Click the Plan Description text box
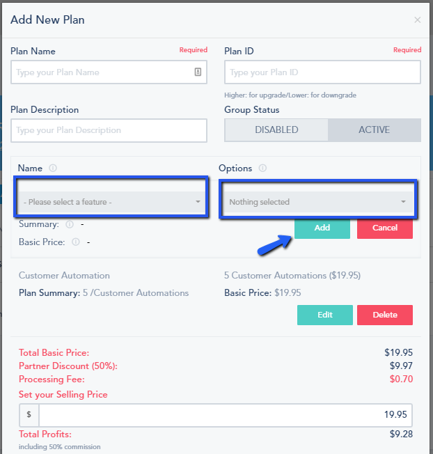This screenshot has height=454, width=433. pyautogui.click(x=109, y=130)
